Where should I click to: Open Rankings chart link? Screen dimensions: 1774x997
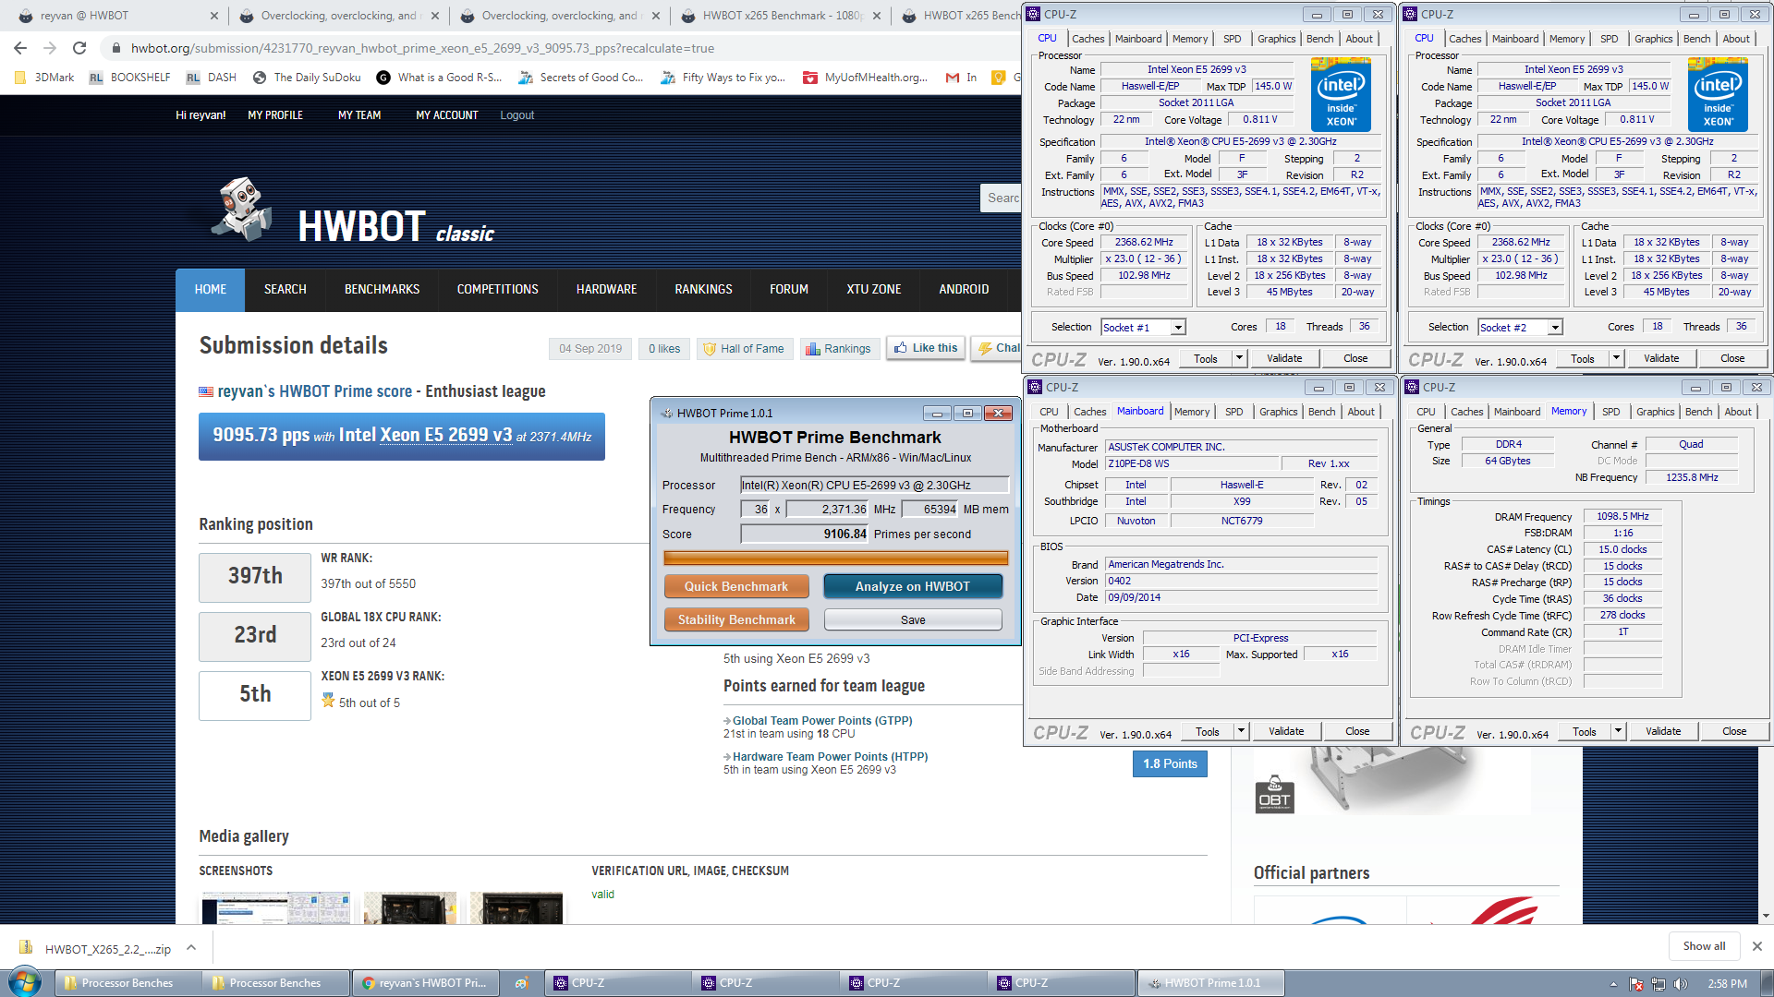(838, 349)
